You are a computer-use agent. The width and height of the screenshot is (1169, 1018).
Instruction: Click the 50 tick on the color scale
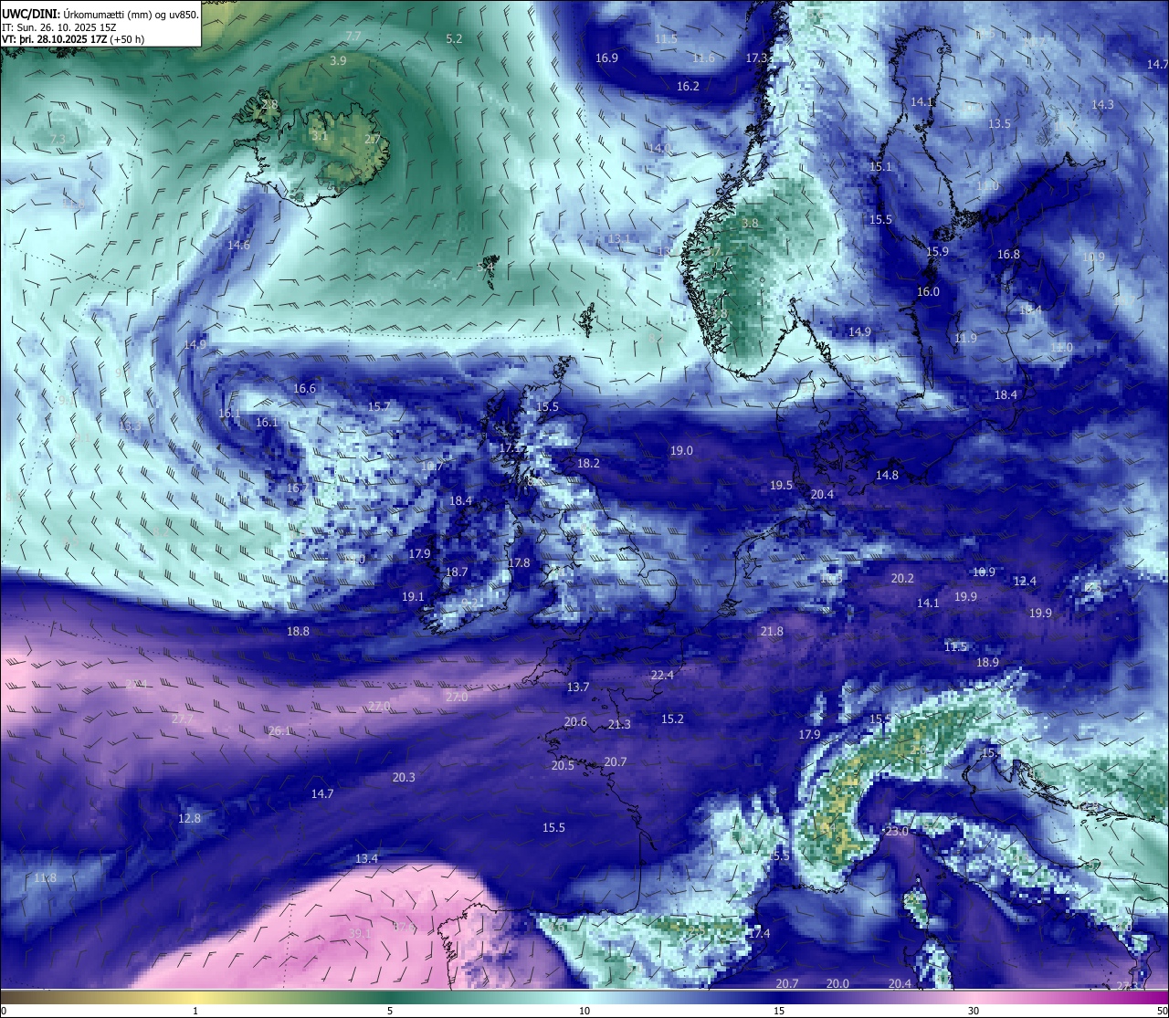pyautogui.click(x=1162, y=1011)
